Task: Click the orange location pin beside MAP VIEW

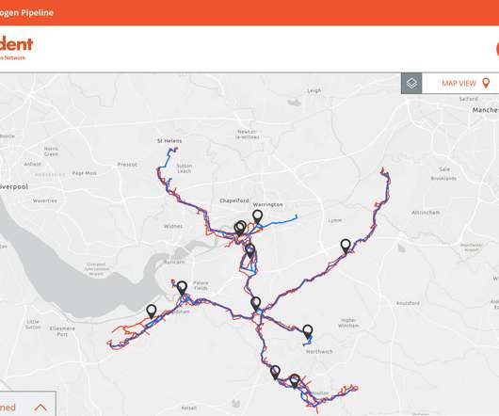Action: coord(486,83)
